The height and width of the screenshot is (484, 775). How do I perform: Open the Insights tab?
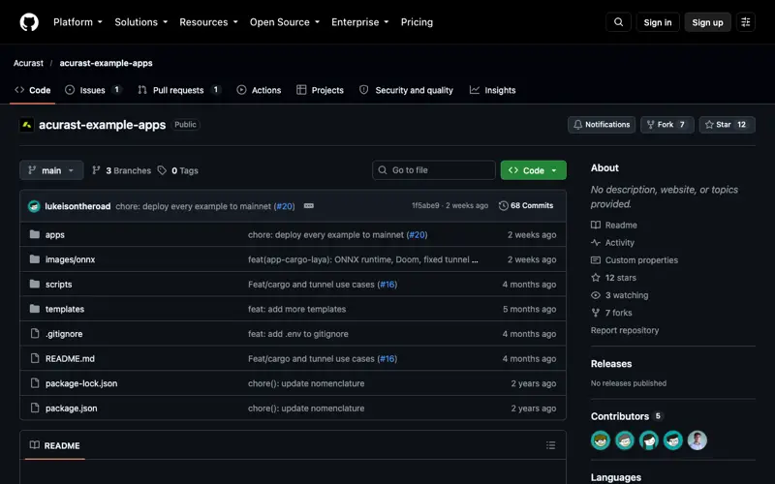tap(493, 90)
